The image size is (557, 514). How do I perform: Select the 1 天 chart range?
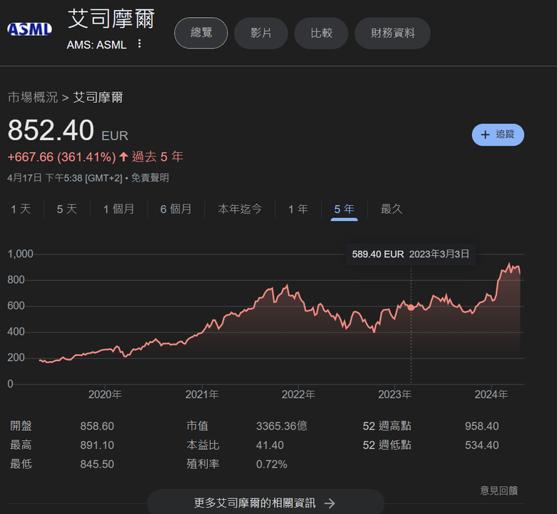21,209
